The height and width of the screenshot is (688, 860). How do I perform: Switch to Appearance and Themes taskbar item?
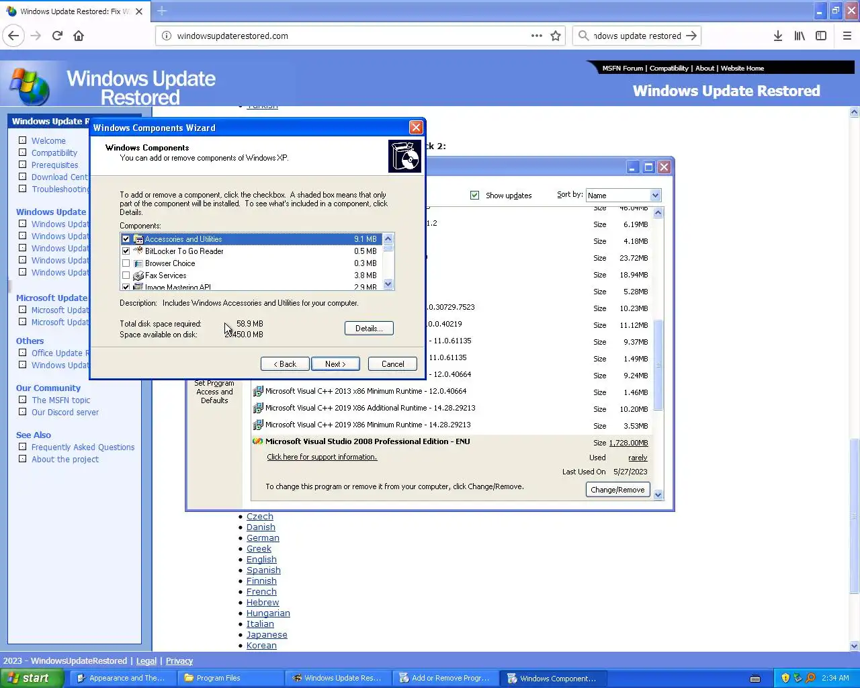(124, 678)
